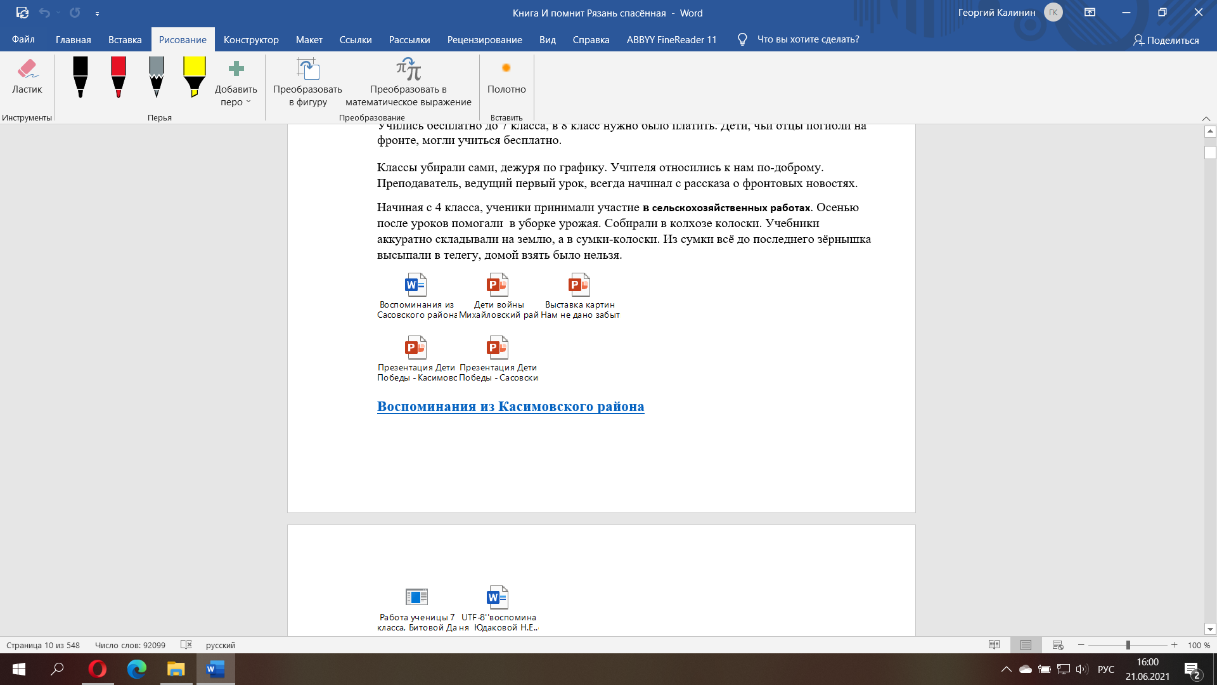The height and width of the screenshot is (685, 1217).
Task: Choose the red pen
Action: pos(119,77)
